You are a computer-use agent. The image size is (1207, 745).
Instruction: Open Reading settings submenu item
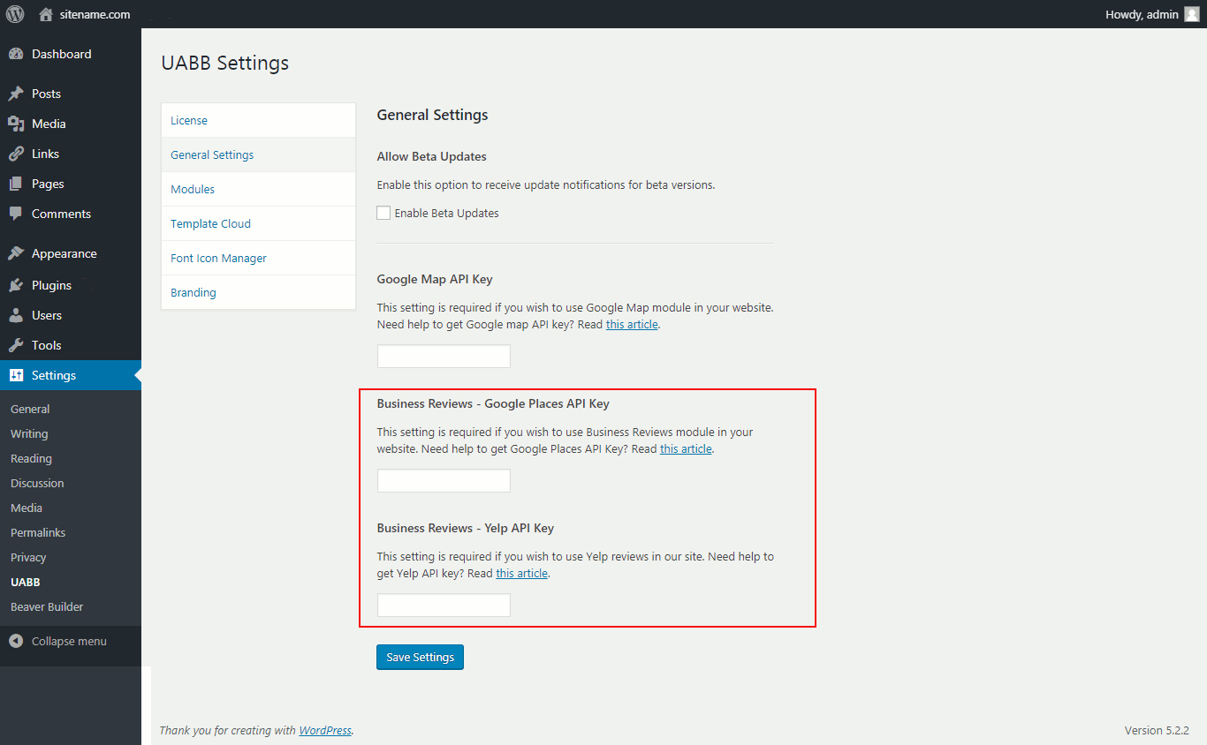click(x=31, y=458)
